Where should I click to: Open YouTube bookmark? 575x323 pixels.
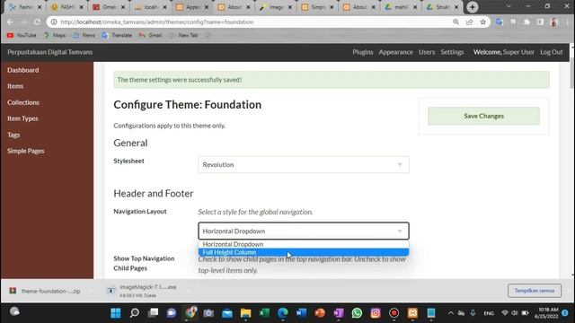[22, 35]
